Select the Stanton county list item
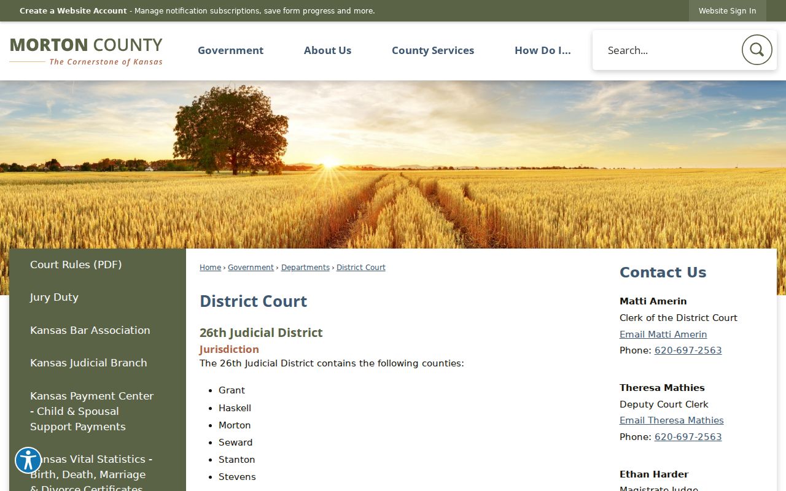 click(x=236, y=460)
